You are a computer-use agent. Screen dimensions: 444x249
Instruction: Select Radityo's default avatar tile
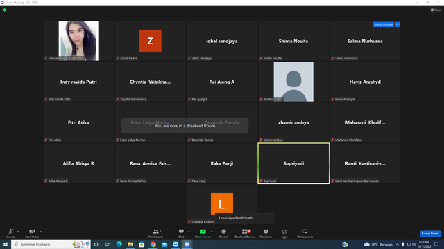[293, 82]
